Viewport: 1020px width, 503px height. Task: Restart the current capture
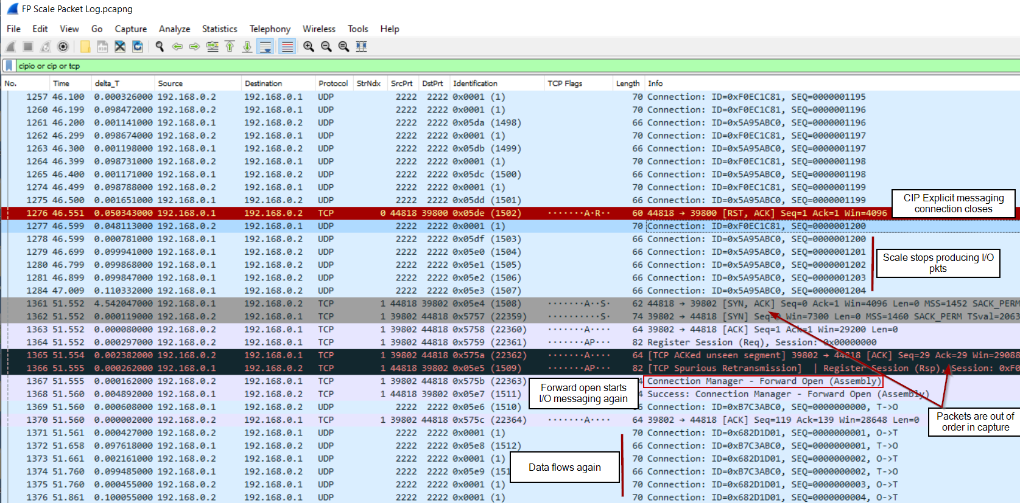point(46,46)
